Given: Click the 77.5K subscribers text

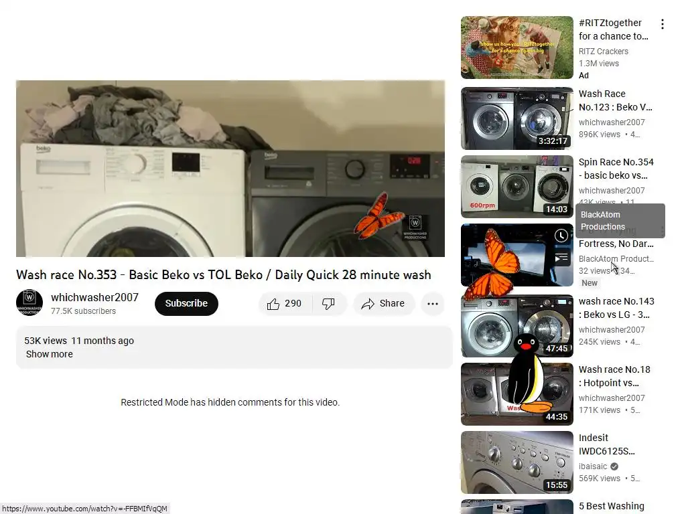Looking at the screenshot, I should (x=83, y=311).
